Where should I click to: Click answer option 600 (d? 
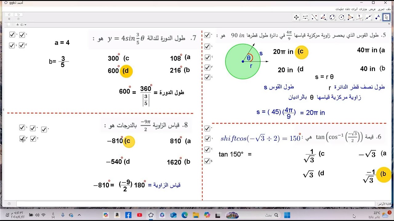(120, 71)
